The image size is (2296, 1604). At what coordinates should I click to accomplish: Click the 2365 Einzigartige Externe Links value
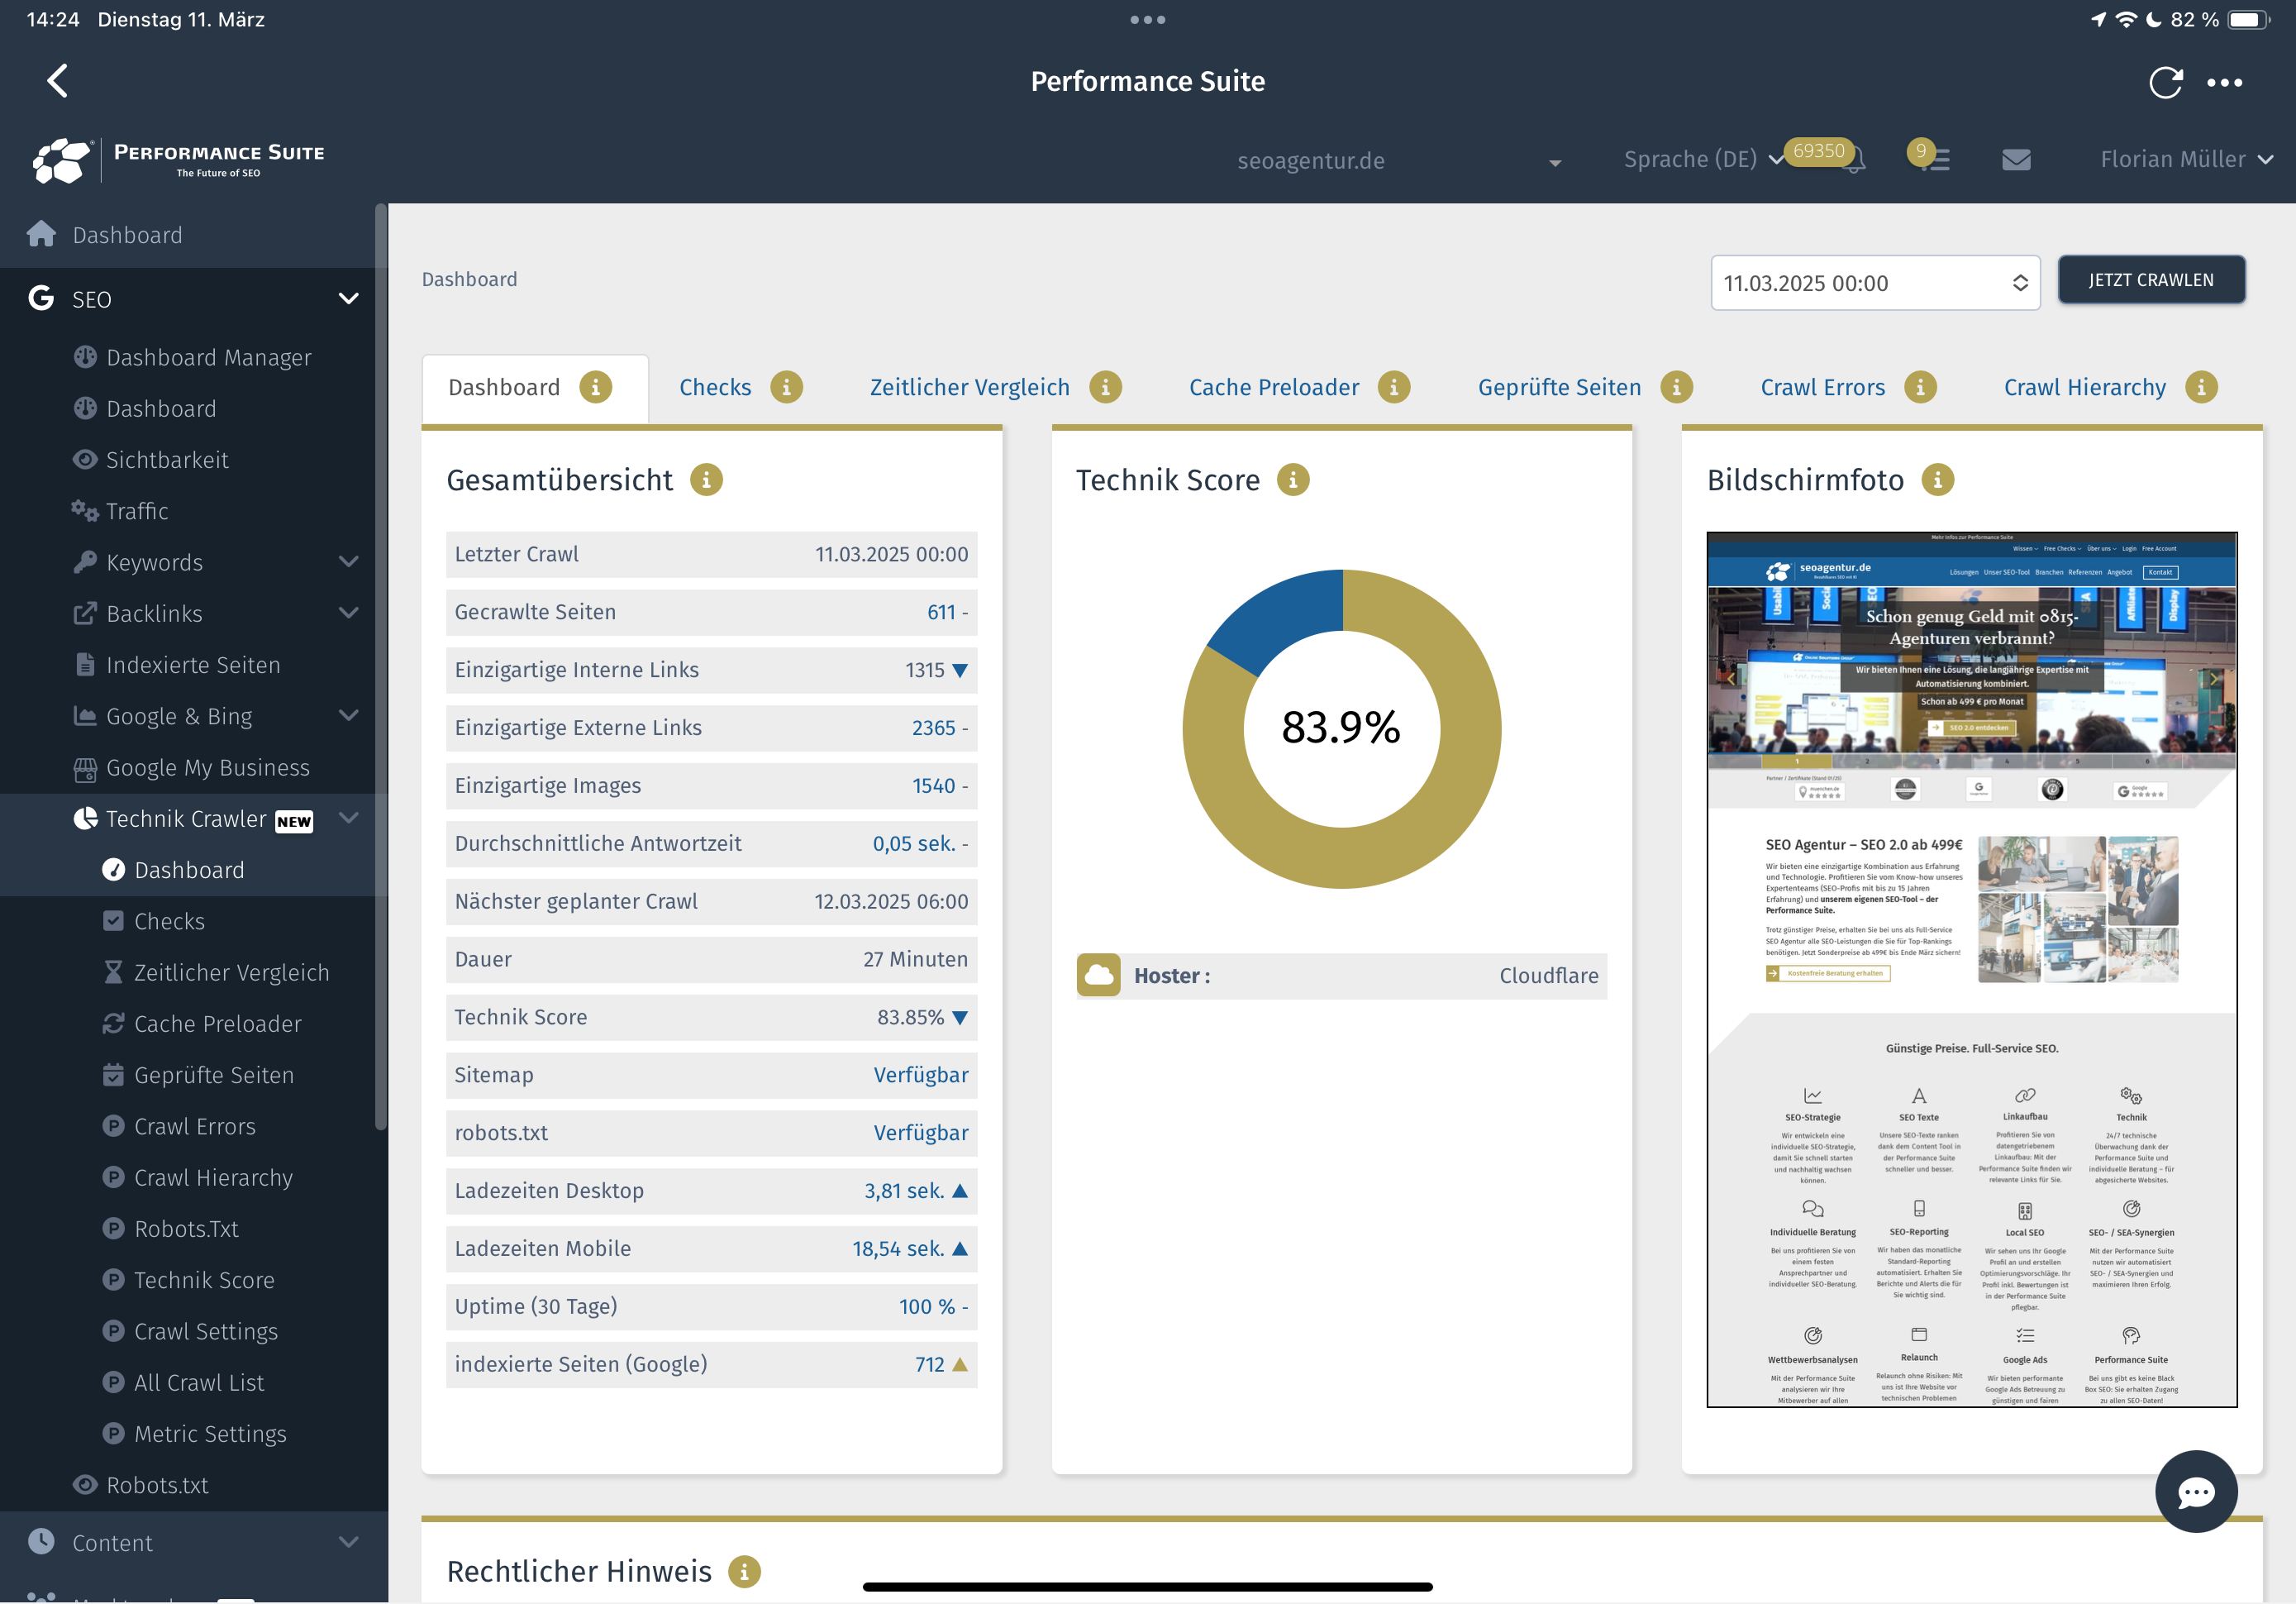pos(933,728)
